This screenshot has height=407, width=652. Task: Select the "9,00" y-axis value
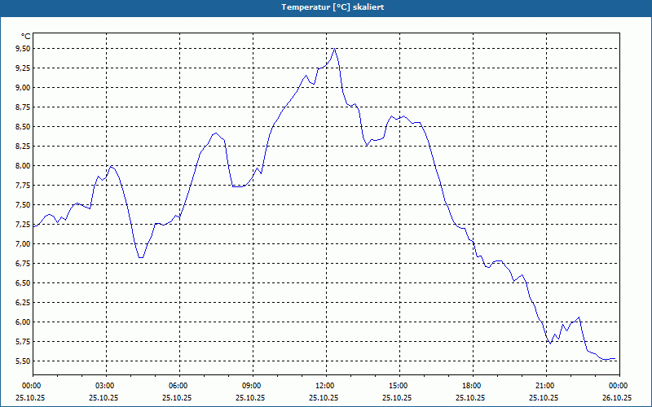(x=23, y=88)
